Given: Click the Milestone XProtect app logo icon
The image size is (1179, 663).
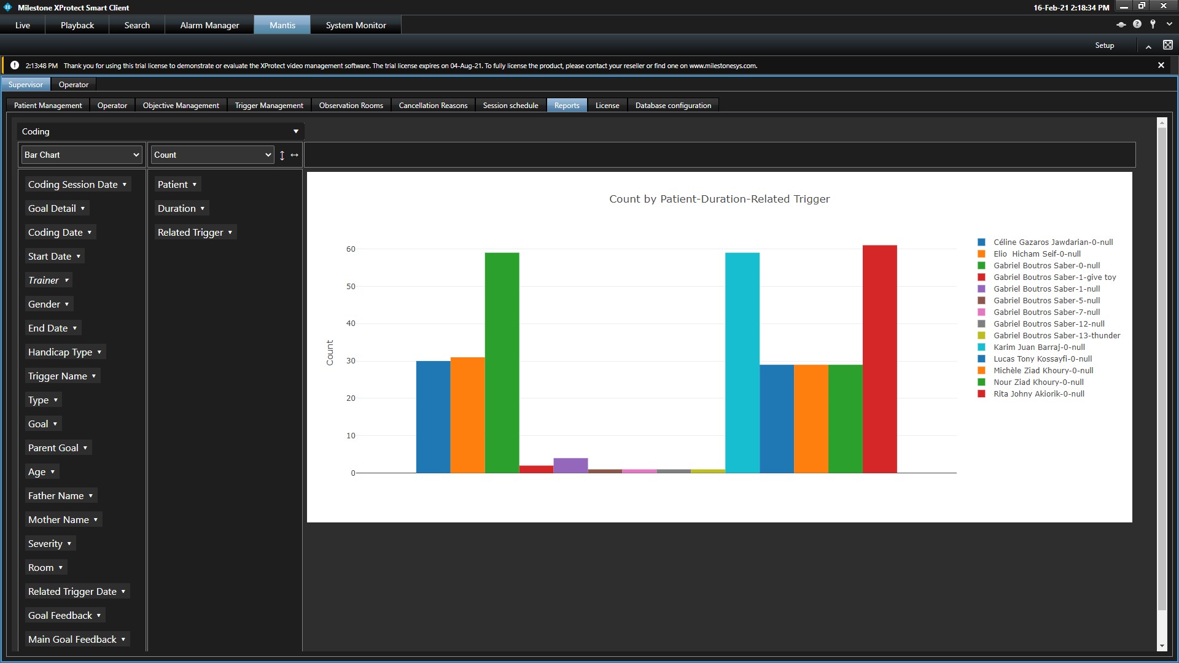Looking at the screenshot, I should [8, 7].
